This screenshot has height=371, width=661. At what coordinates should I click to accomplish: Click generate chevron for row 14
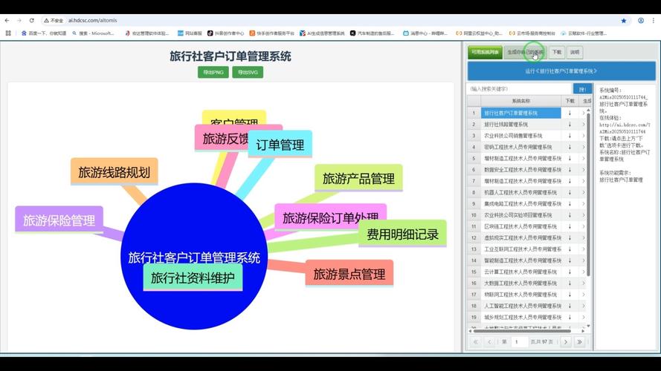coord(584,260)
